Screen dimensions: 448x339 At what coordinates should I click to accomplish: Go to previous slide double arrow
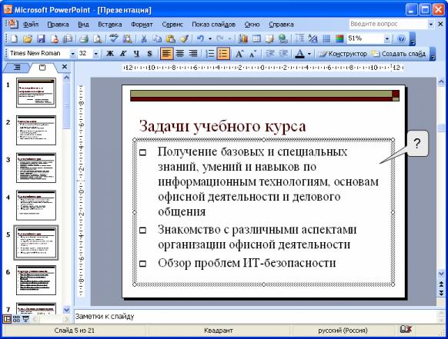tap(441, 284)
